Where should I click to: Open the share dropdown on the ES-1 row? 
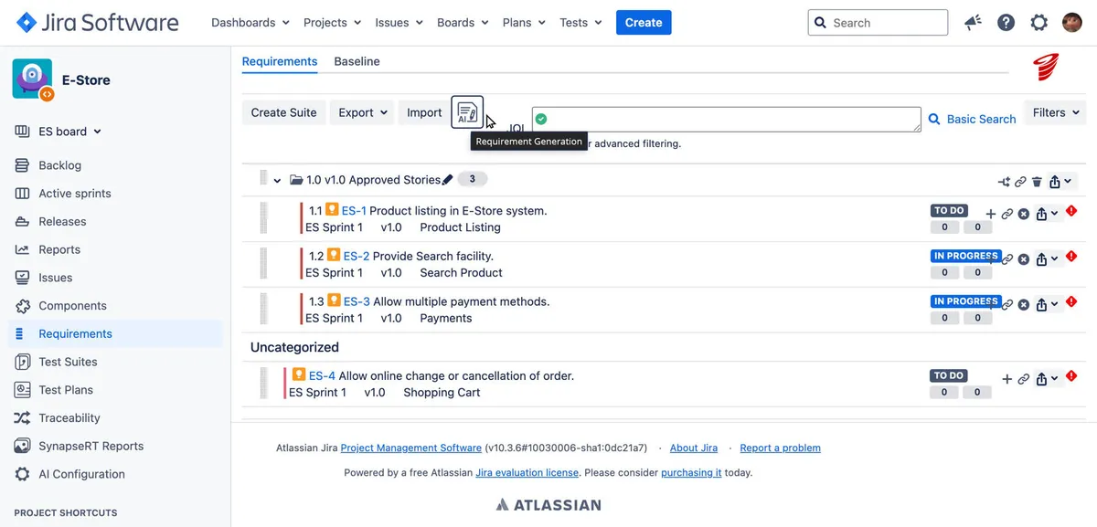point(1047,214)
